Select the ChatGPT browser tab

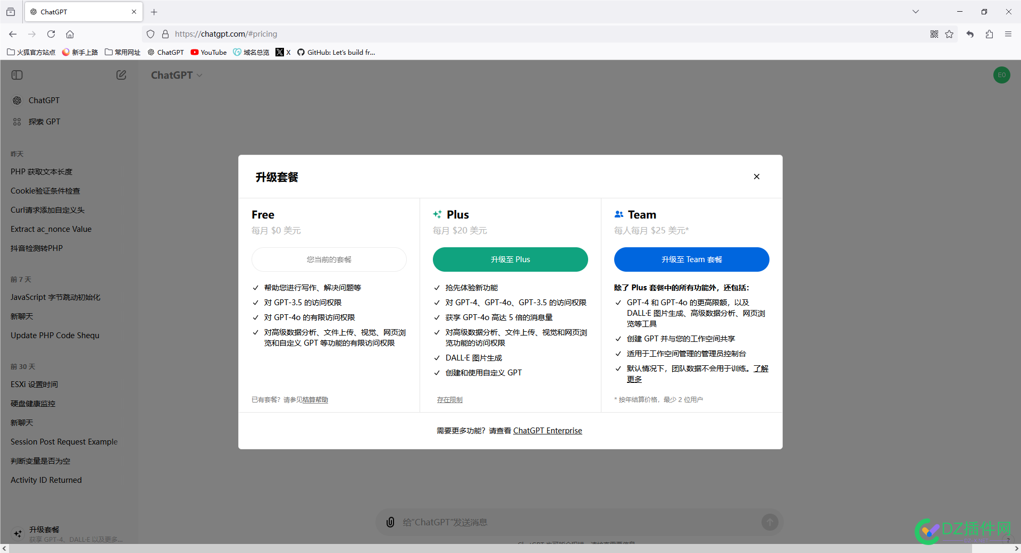click(83, 12)
